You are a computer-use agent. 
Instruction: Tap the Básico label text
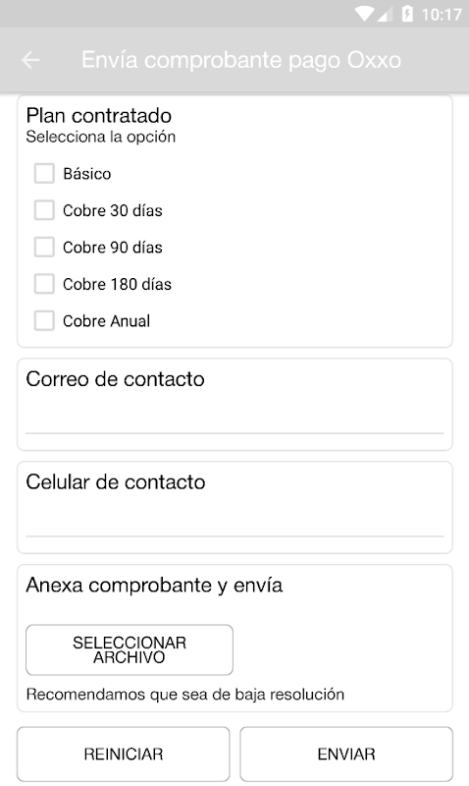pyautogui.click(x=87, y=174)
